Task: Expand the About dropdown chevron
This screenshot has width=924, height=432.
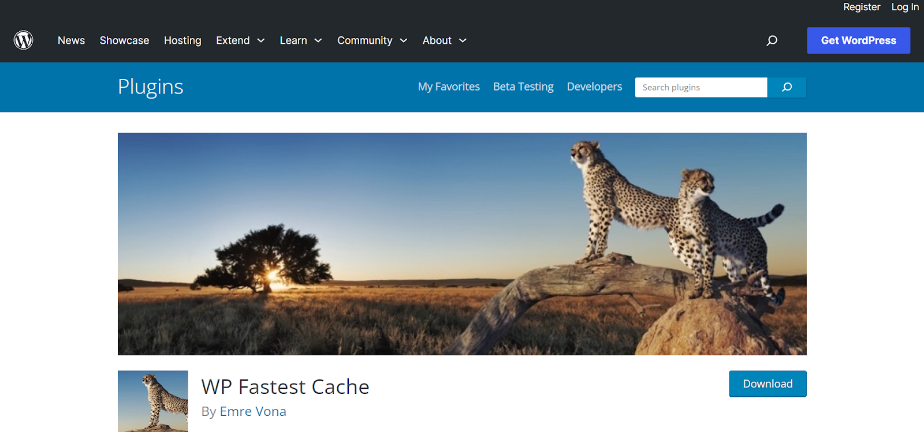Action: click(463, 40)
